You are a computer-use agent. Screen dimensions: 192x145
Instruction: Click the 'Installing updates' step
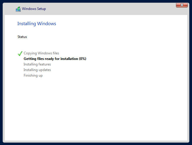[x=37, y=70]
